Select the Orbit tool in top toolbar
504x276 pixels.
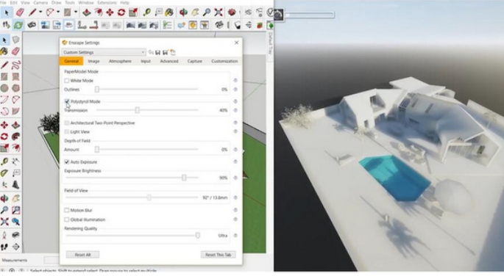pyautogui.click(x=183, y=12)
